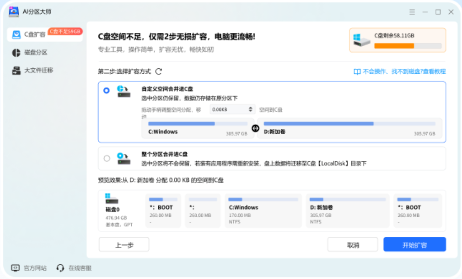
Task: Select the first *: BOOT partition block
Action: [x=163, y=210]
